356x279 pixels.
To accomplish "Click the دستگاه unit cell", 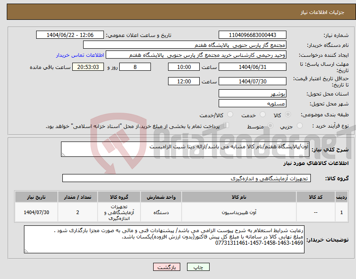I will (x=161, y=212).
